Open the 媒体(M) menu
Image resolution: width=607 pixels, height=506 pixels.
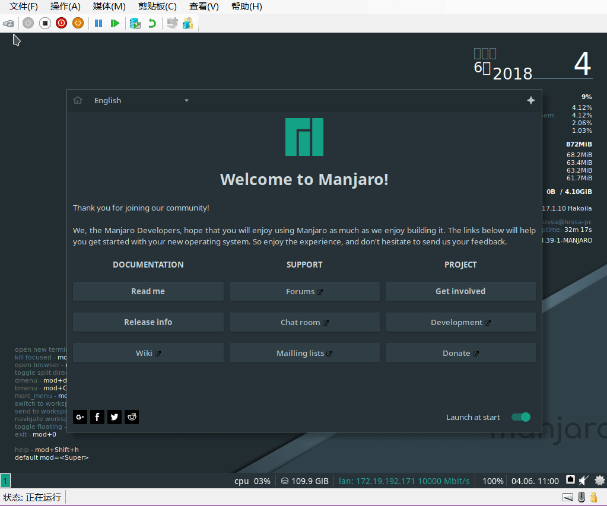(x=109, y=7)
